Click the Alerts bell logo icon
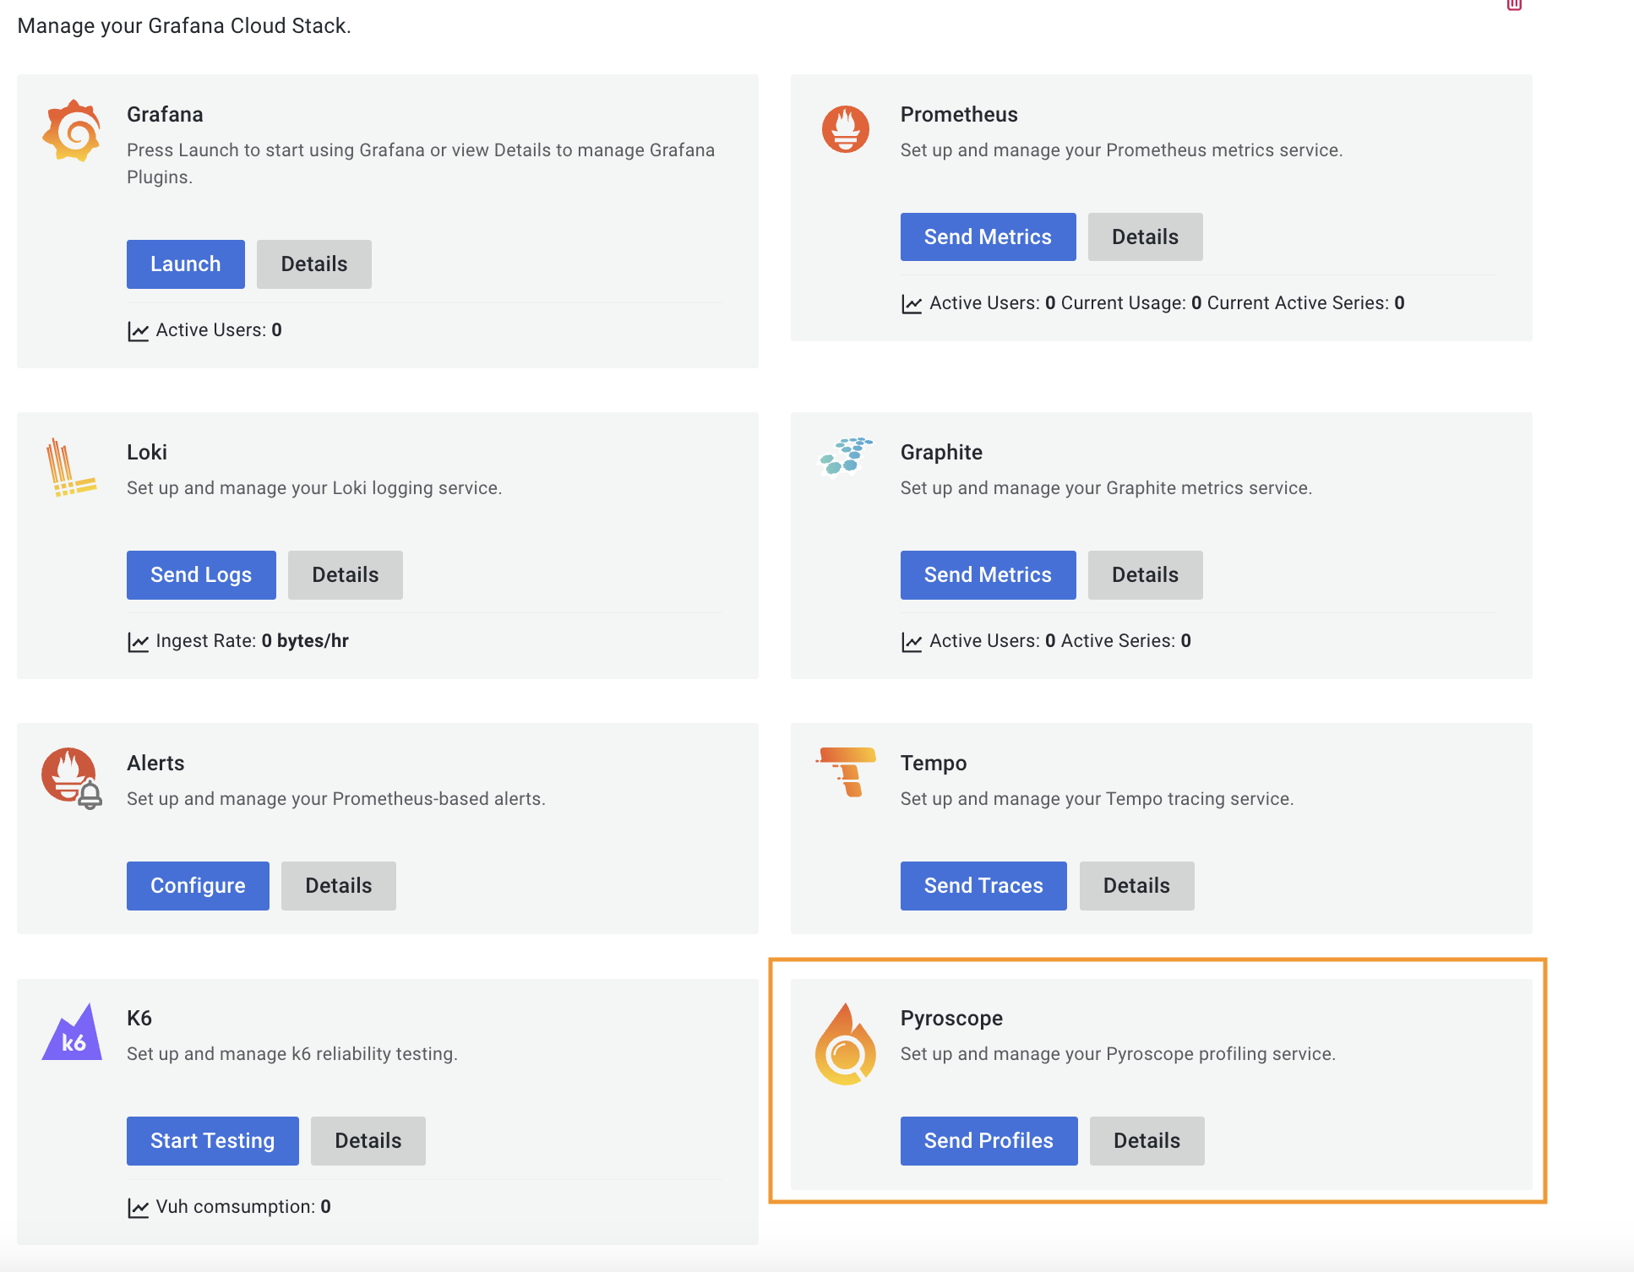 (x=72, y=778)
